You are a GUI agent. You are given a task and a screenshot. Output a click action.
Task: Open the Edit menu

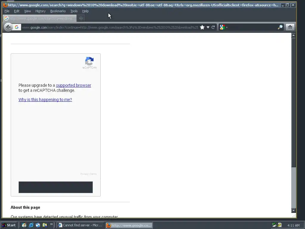coord(17,11)
